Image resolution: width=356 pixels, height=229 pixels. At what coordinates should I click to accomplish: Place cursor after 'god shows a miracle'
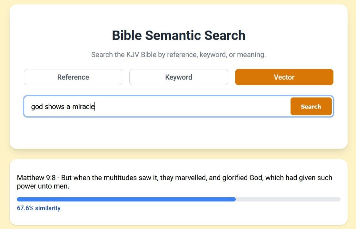[x=95, y=106]
